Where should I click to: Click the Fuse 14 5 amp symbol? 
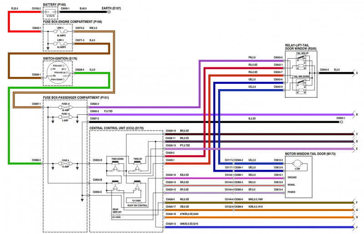pos(66,117)
